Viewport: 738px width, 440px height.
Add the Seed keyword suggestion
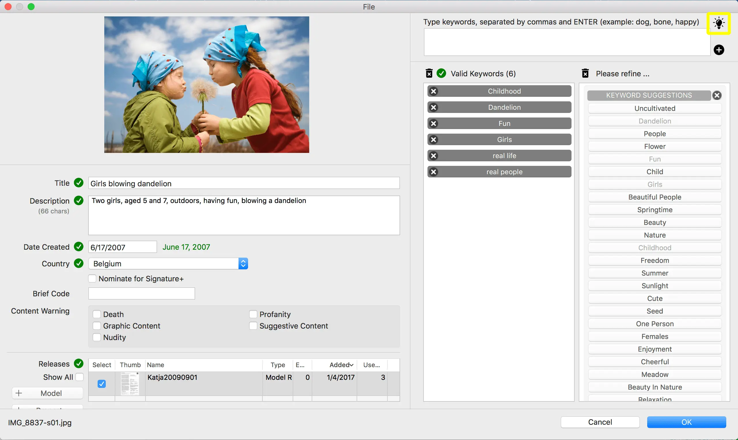655,311
